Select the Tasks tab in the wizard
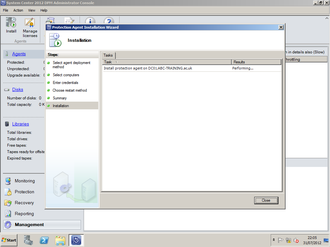This screenshot has height=247, width=330. pyautogui.click(x=108, y=55)
